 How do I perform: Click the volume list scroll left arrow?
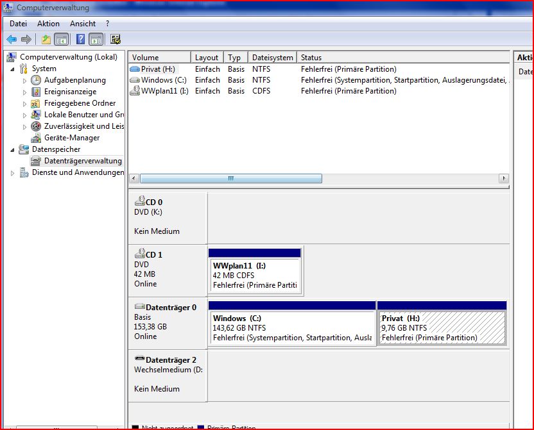(x=134, y=178)
